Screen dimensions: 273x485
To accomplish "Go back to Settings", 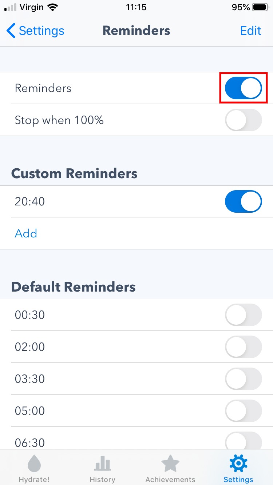I will 41,31.
